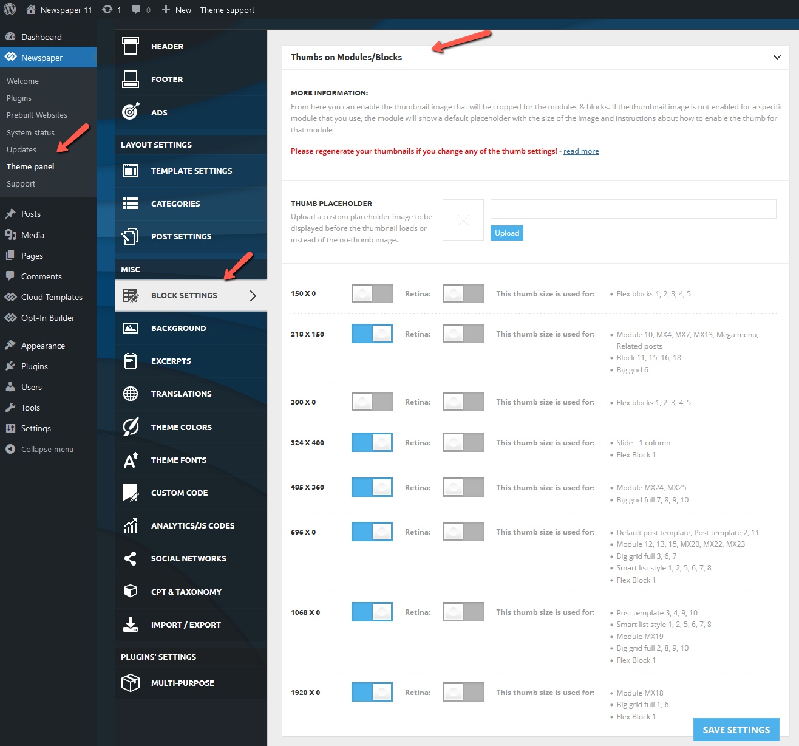
Task: Enable Retina for the 1920 X 0 thumb
Action: pyautogui.click(x=463, y=692)
